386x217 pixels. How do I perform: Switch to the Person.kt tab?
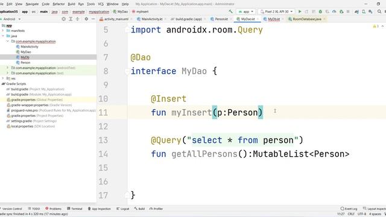point(221,19)
